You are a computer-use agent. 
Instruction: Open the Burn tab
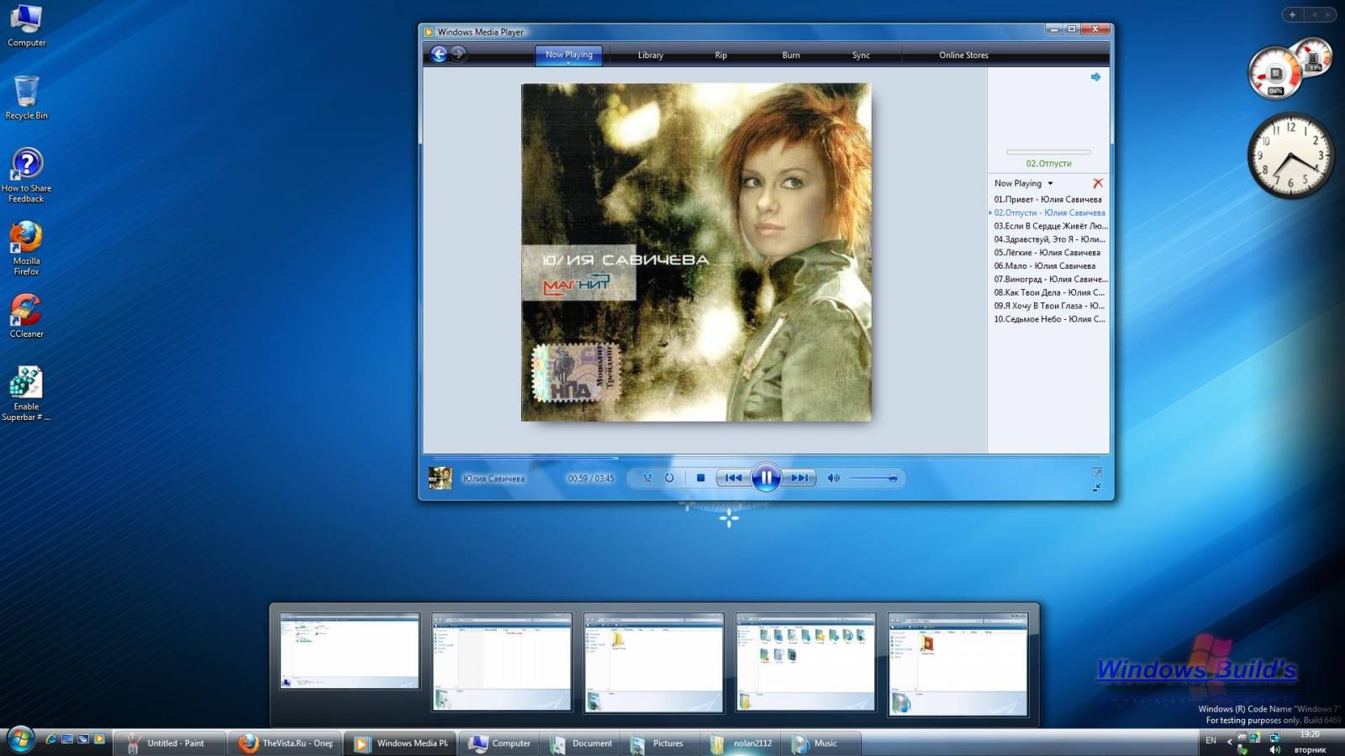pyautogui.click(x=791, y=55)
